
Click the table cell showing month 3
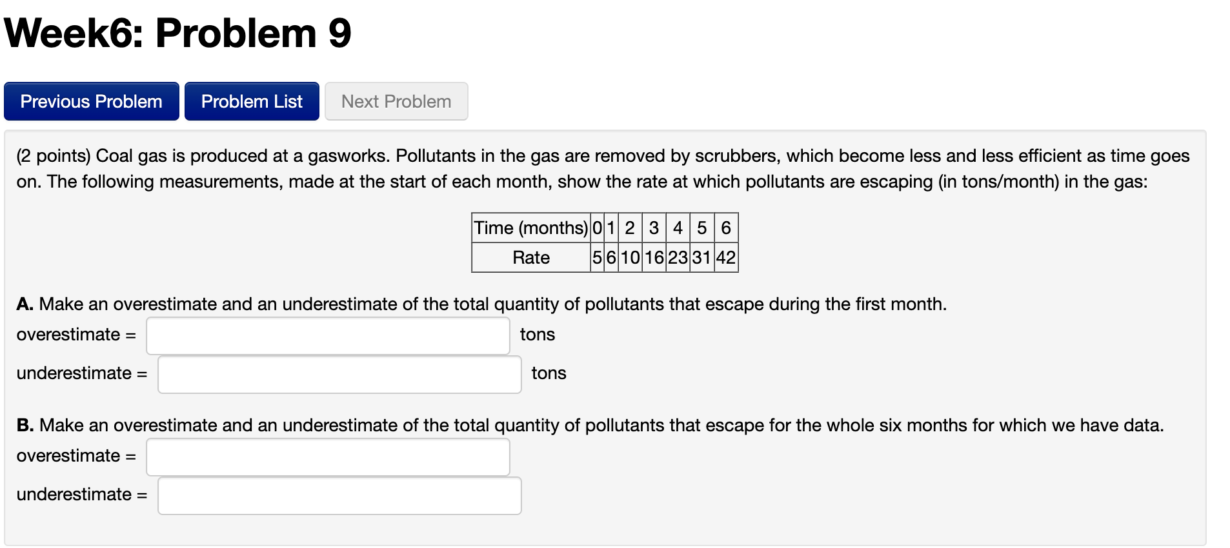(654, 228)
